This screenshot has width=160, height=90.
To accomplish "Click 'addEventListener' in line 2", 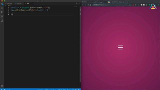I will 22,10.
